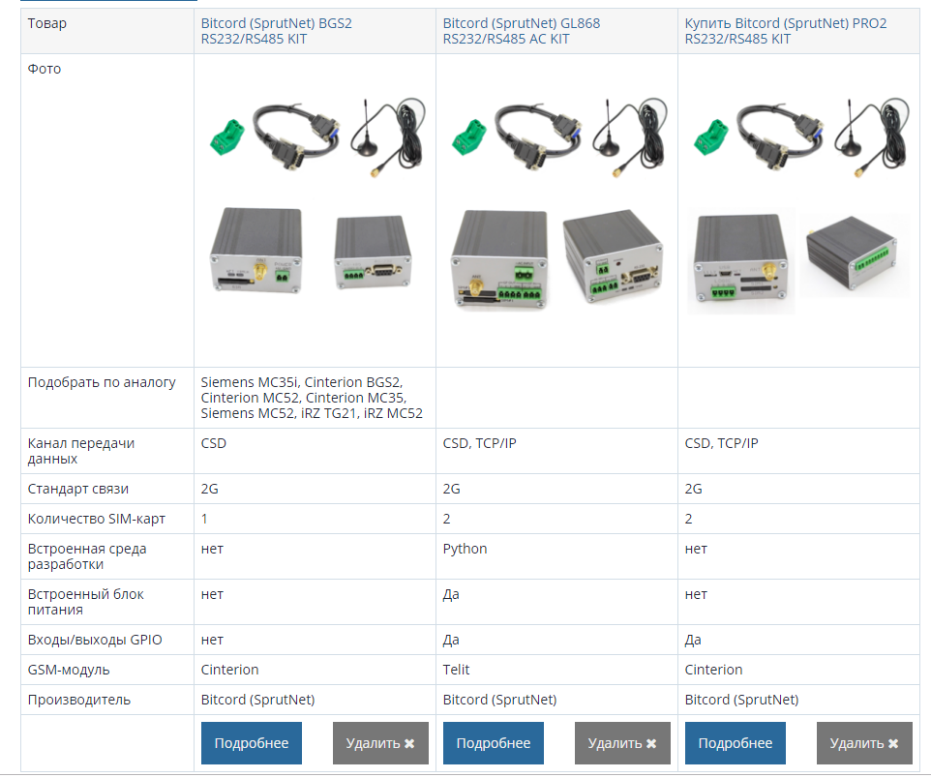
Task: Click 'Количество SIM-карт' row label
Action: click(96, 519)
